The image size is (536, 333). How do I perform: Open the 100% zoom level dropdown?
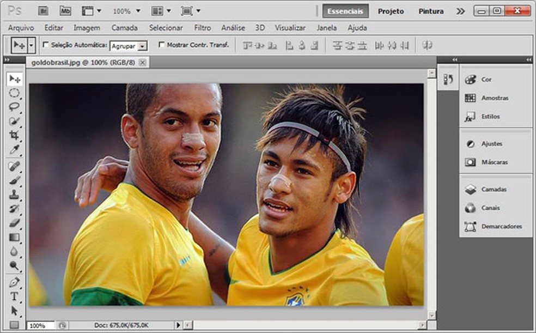click(x=126, y=11)
